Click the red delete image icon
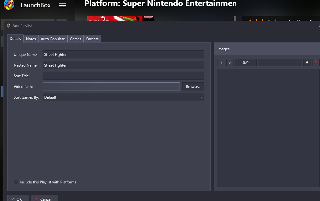This screenshot has height=201, width=320. point(316,62)
